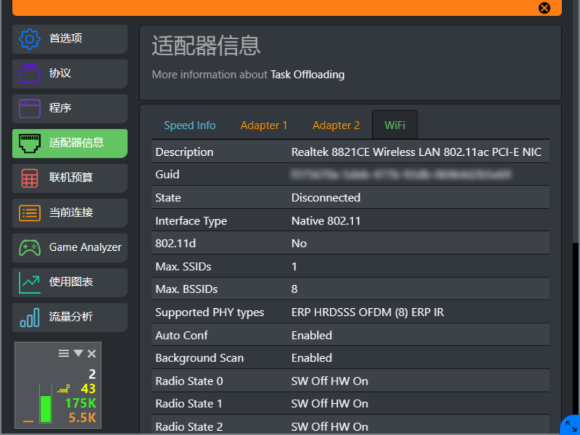This screenshot has height=435, width=580.
Task: Click the ERP HRDSSS OFDM value
Action: coord(367,313)
